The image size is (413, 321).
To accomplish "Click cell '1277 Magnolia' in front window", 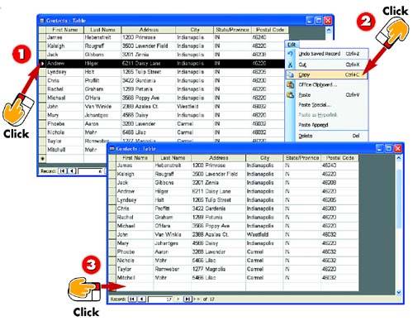I will pos(219,269).
